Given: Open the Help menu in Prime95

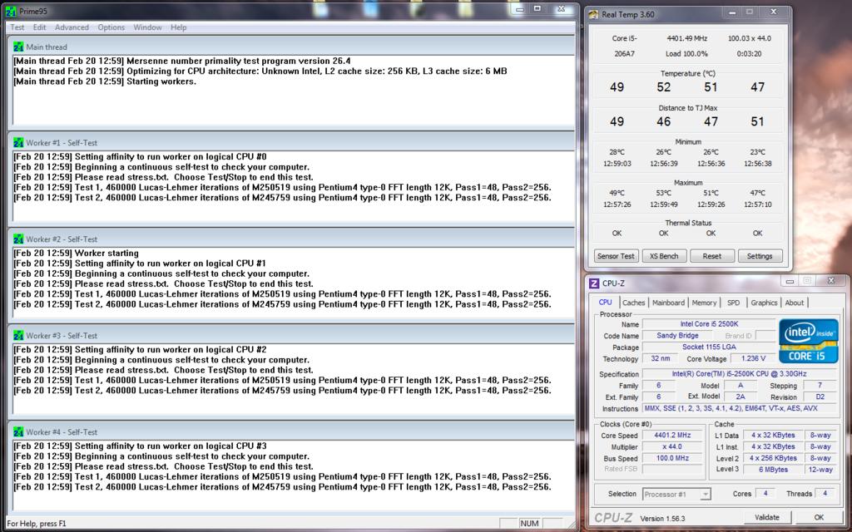Looking at the screenshot, I should [x=178, y=27].
